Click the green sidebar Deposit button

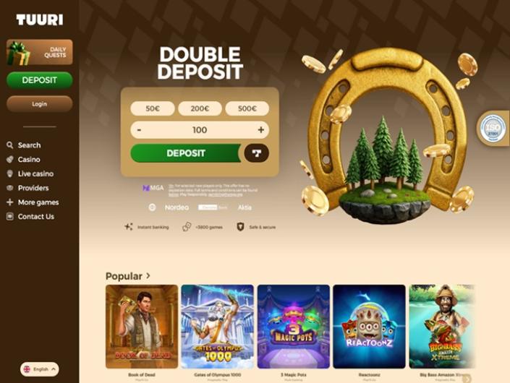click(40, 80)
